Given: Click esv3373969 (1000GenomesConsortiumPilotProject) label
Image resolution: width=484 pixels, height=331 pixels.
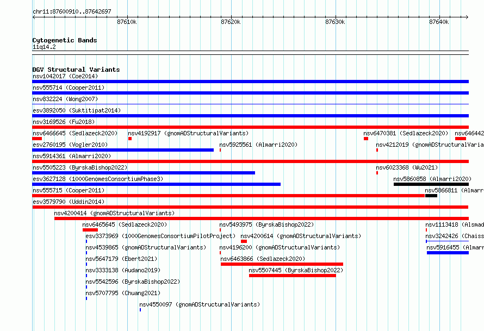Looking at the screenshot, I should pos(160,236).
